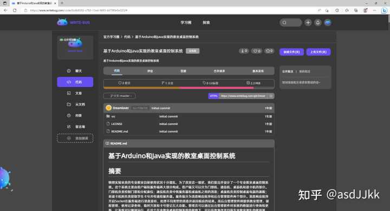Switch to the 合并请求 tab
Image resolution: width=390 pixels, height=211 pixels.
(219, 71)
